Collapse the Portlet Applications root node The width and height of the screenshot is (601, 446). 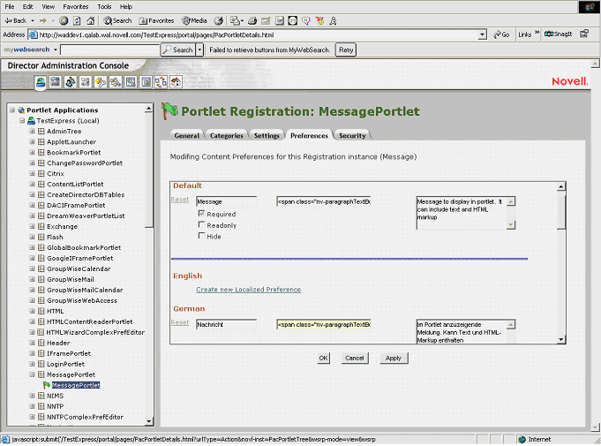click(12, 110)
